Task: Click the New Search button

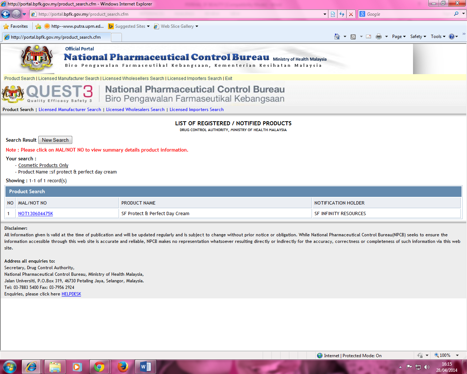Action: click(x=55, y=140)
